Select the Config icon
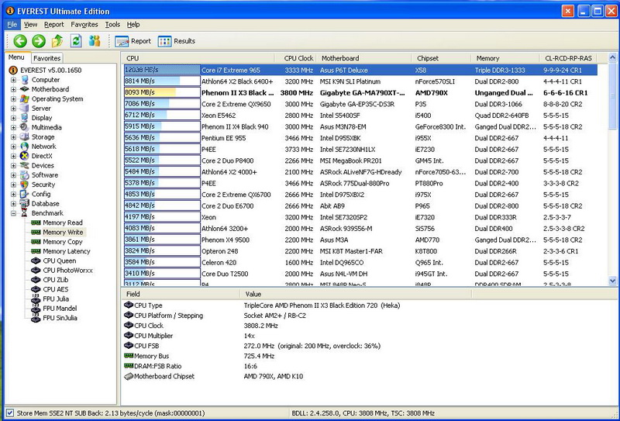 click(25, 194)
